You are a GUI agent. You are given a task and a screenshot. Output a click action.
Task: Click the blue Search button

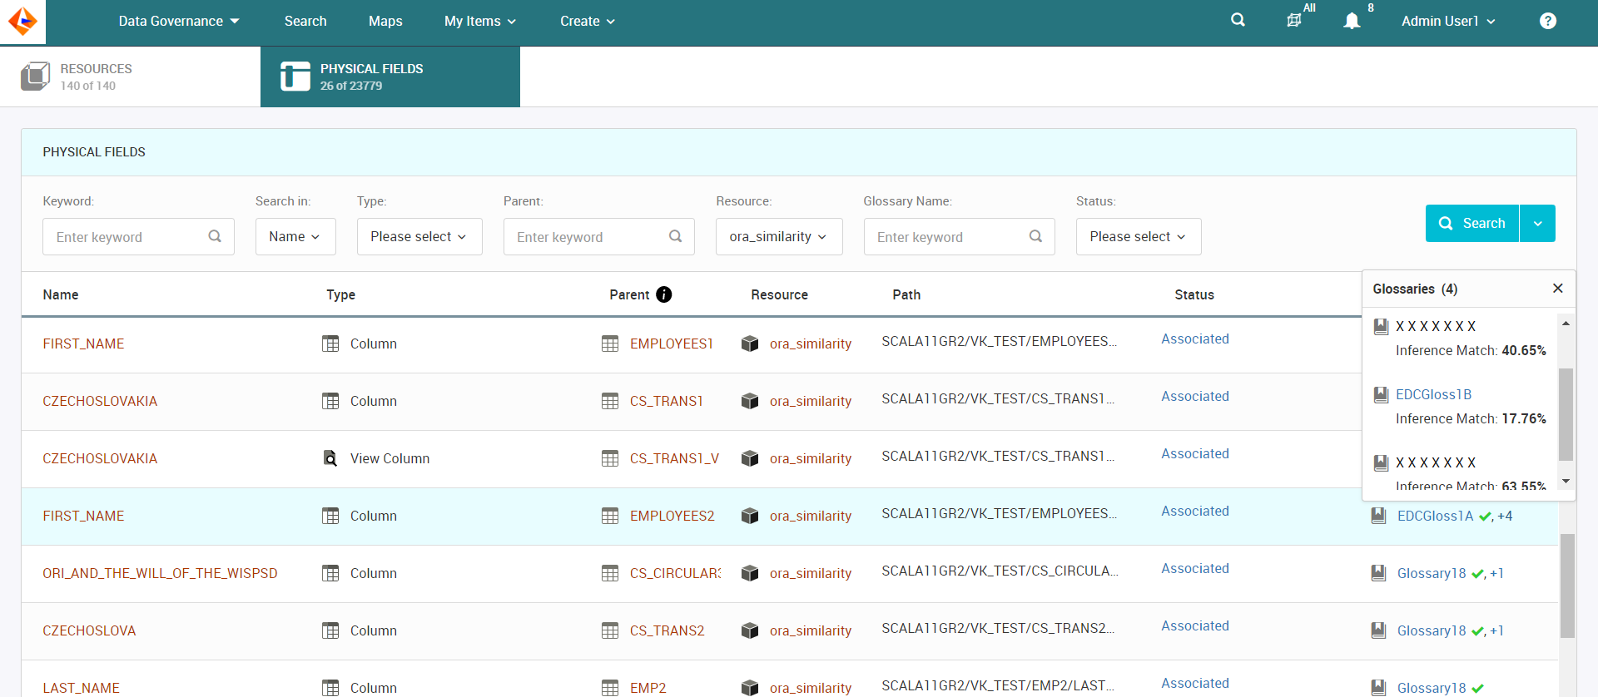coord(1472,223)
